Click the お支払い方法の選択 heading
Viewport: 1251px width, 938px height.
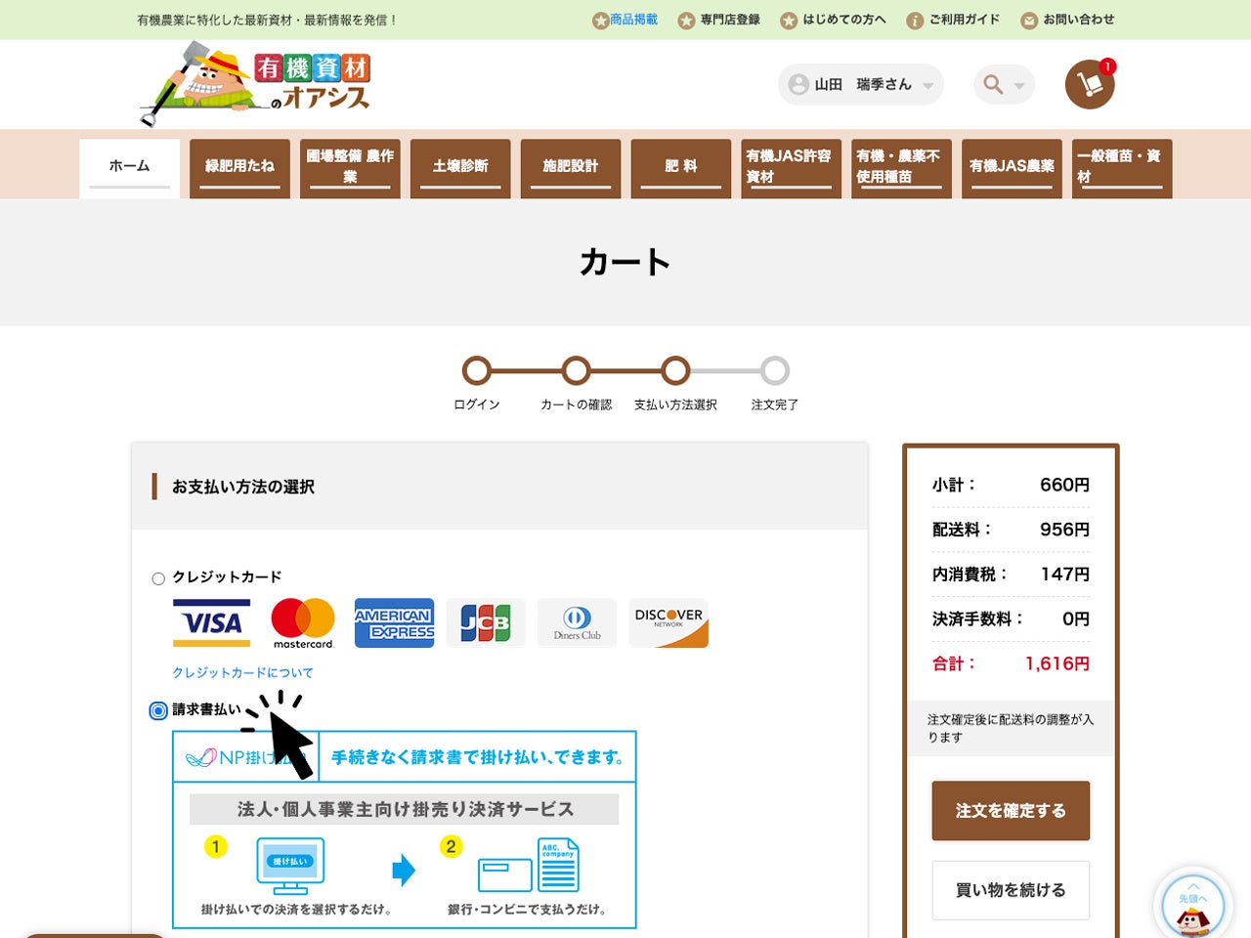pyautogui.click(x=243, y=487)
